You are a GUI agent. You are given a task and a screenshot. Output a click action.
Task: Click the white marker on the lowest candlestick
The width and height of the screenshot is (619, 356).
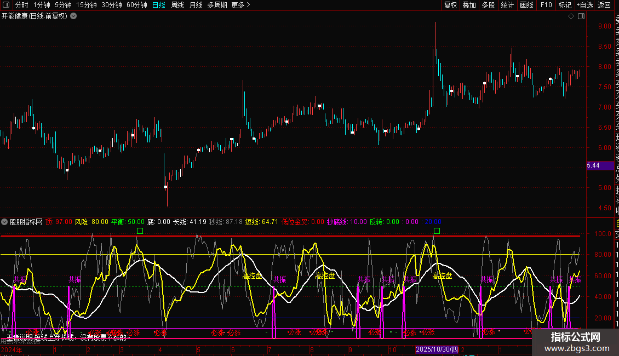pyautogui.click(x=165, y=187)
